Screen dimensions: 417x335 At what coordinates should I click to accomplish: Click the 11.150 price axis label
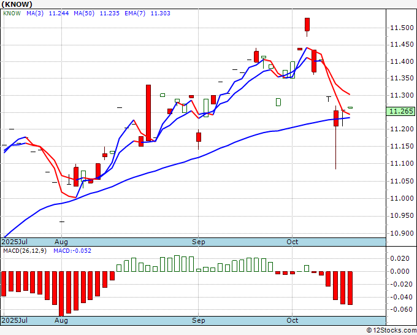point(402,146)
